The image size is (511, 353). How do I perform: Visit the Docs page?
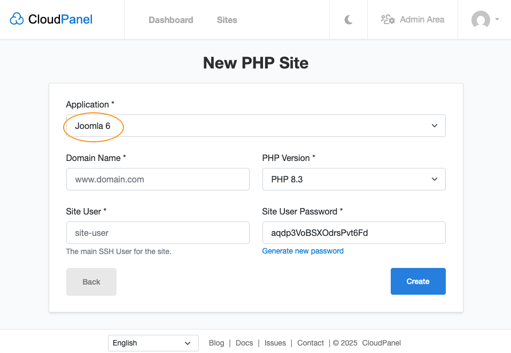(x=244, y=343)
